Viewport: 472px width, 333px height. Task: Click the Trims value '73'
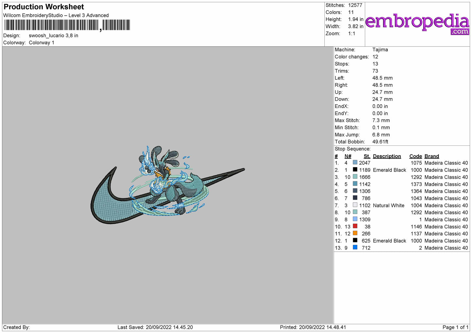tap(375, 71)
